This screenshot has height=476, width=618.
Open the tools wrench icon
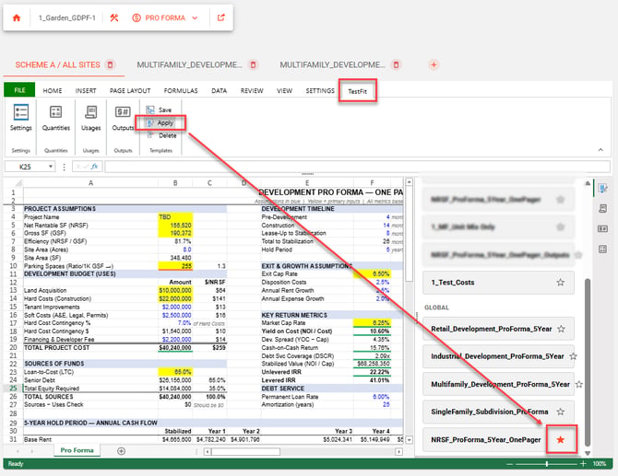114,17
